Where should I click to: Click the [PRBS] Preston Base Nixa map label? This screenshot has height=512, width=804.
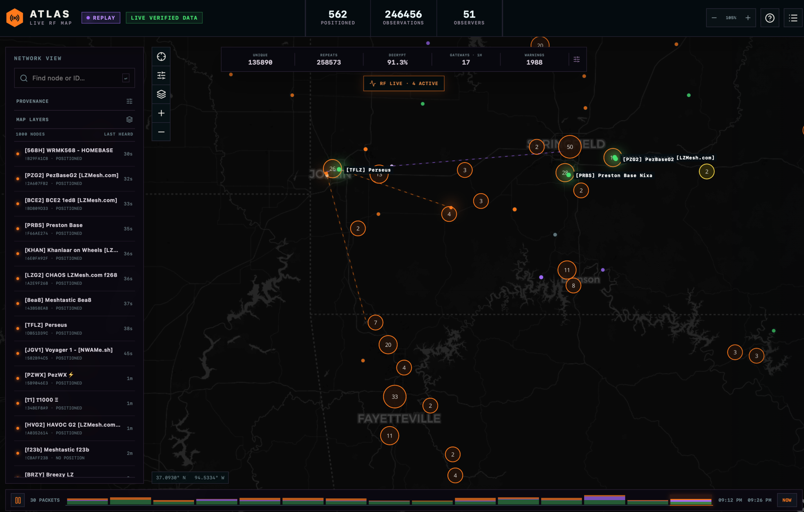[x=614, y=175]
